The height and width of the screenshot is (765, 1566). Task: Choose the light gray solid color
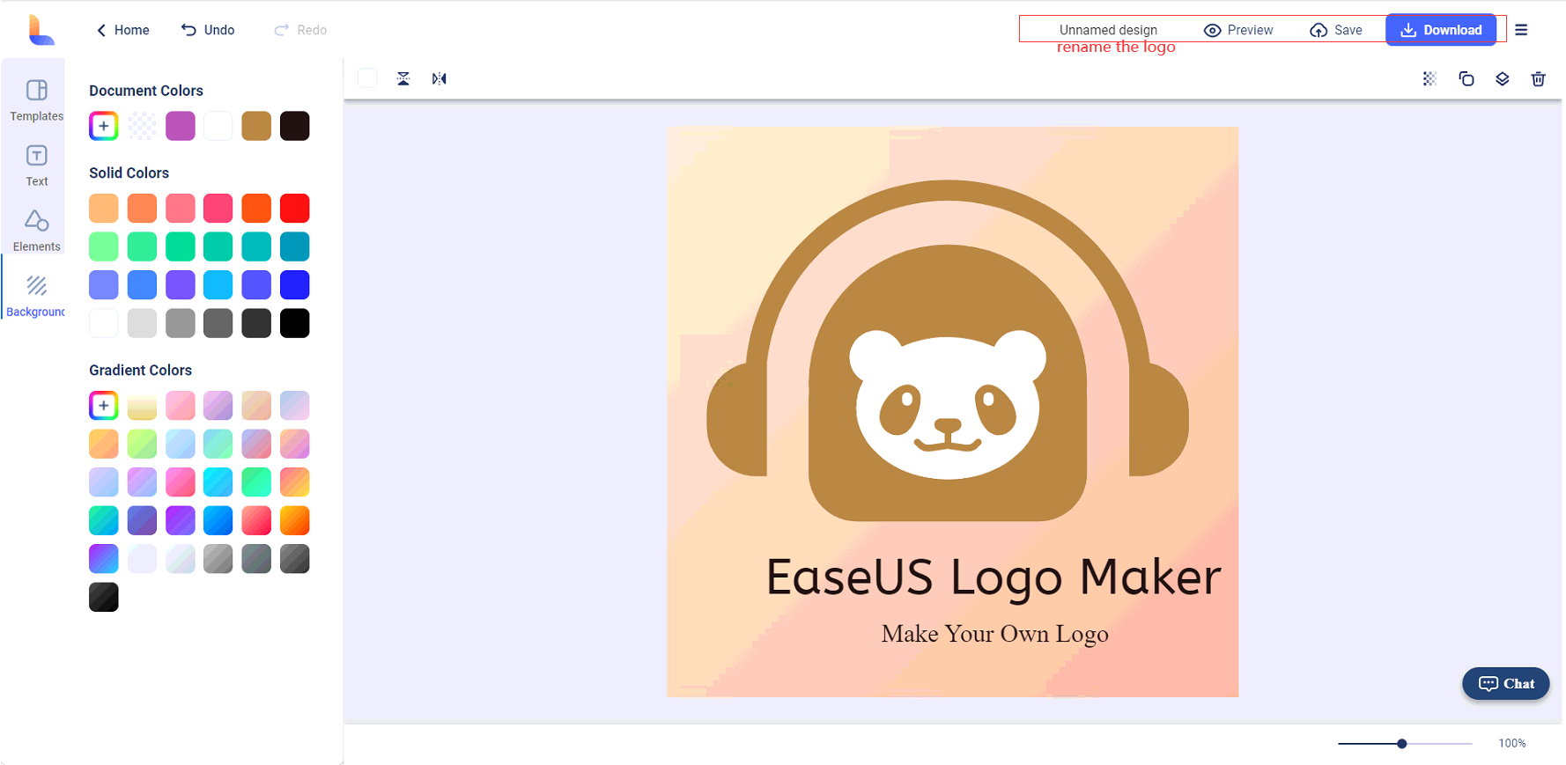142,323
